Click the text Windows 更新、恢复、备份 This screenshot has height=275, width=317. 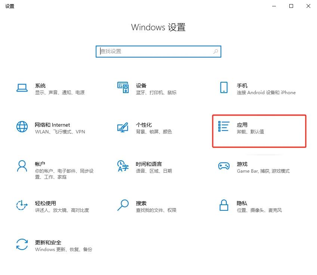(x=64, y=250)
